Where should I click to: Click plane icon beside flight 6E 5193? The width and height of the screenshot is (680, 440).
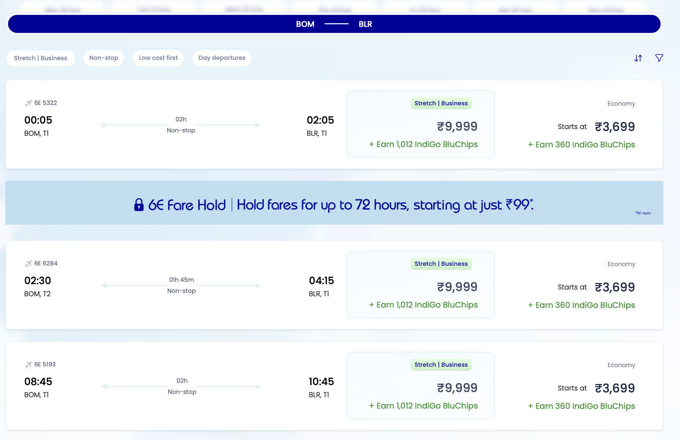pos(28,364)
